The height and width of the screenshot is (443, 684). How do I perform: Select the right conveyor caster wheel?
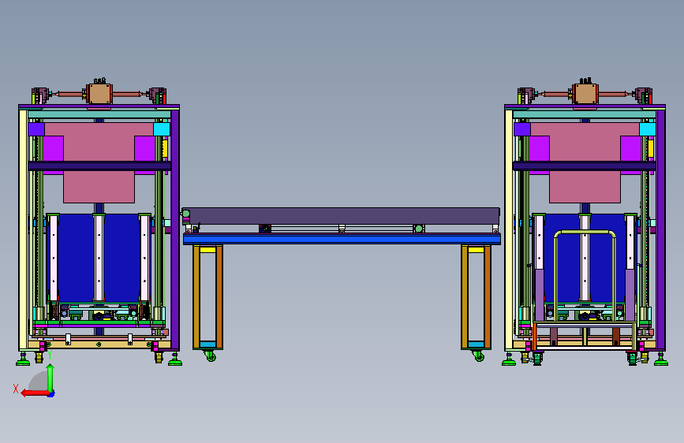tap(479, 356)
